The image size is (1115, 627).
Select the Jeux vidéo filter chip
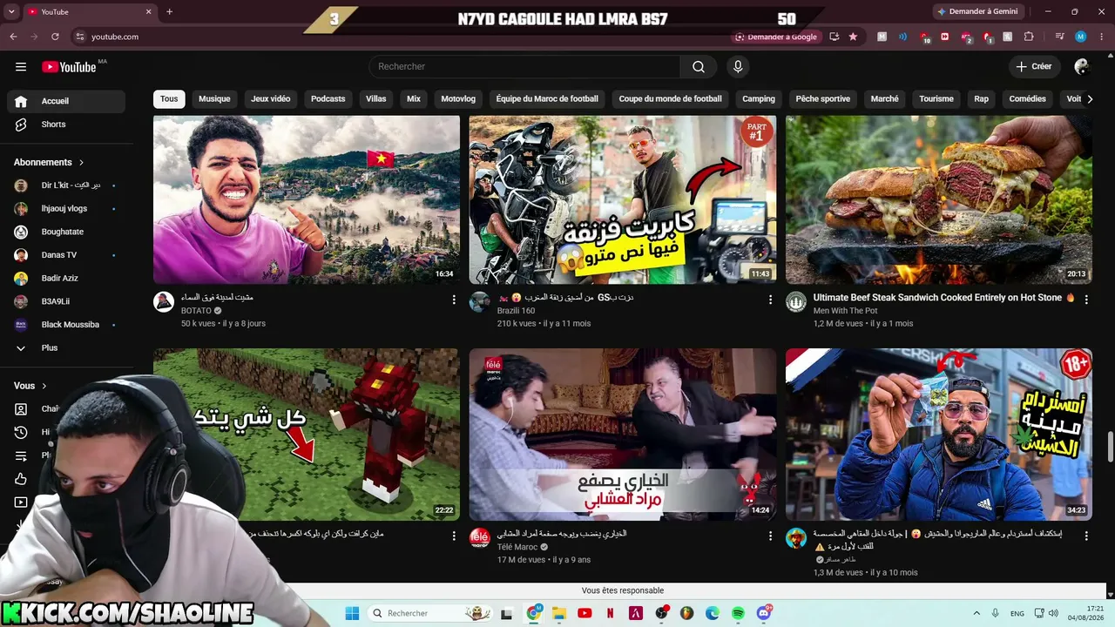tap(270, 99)
